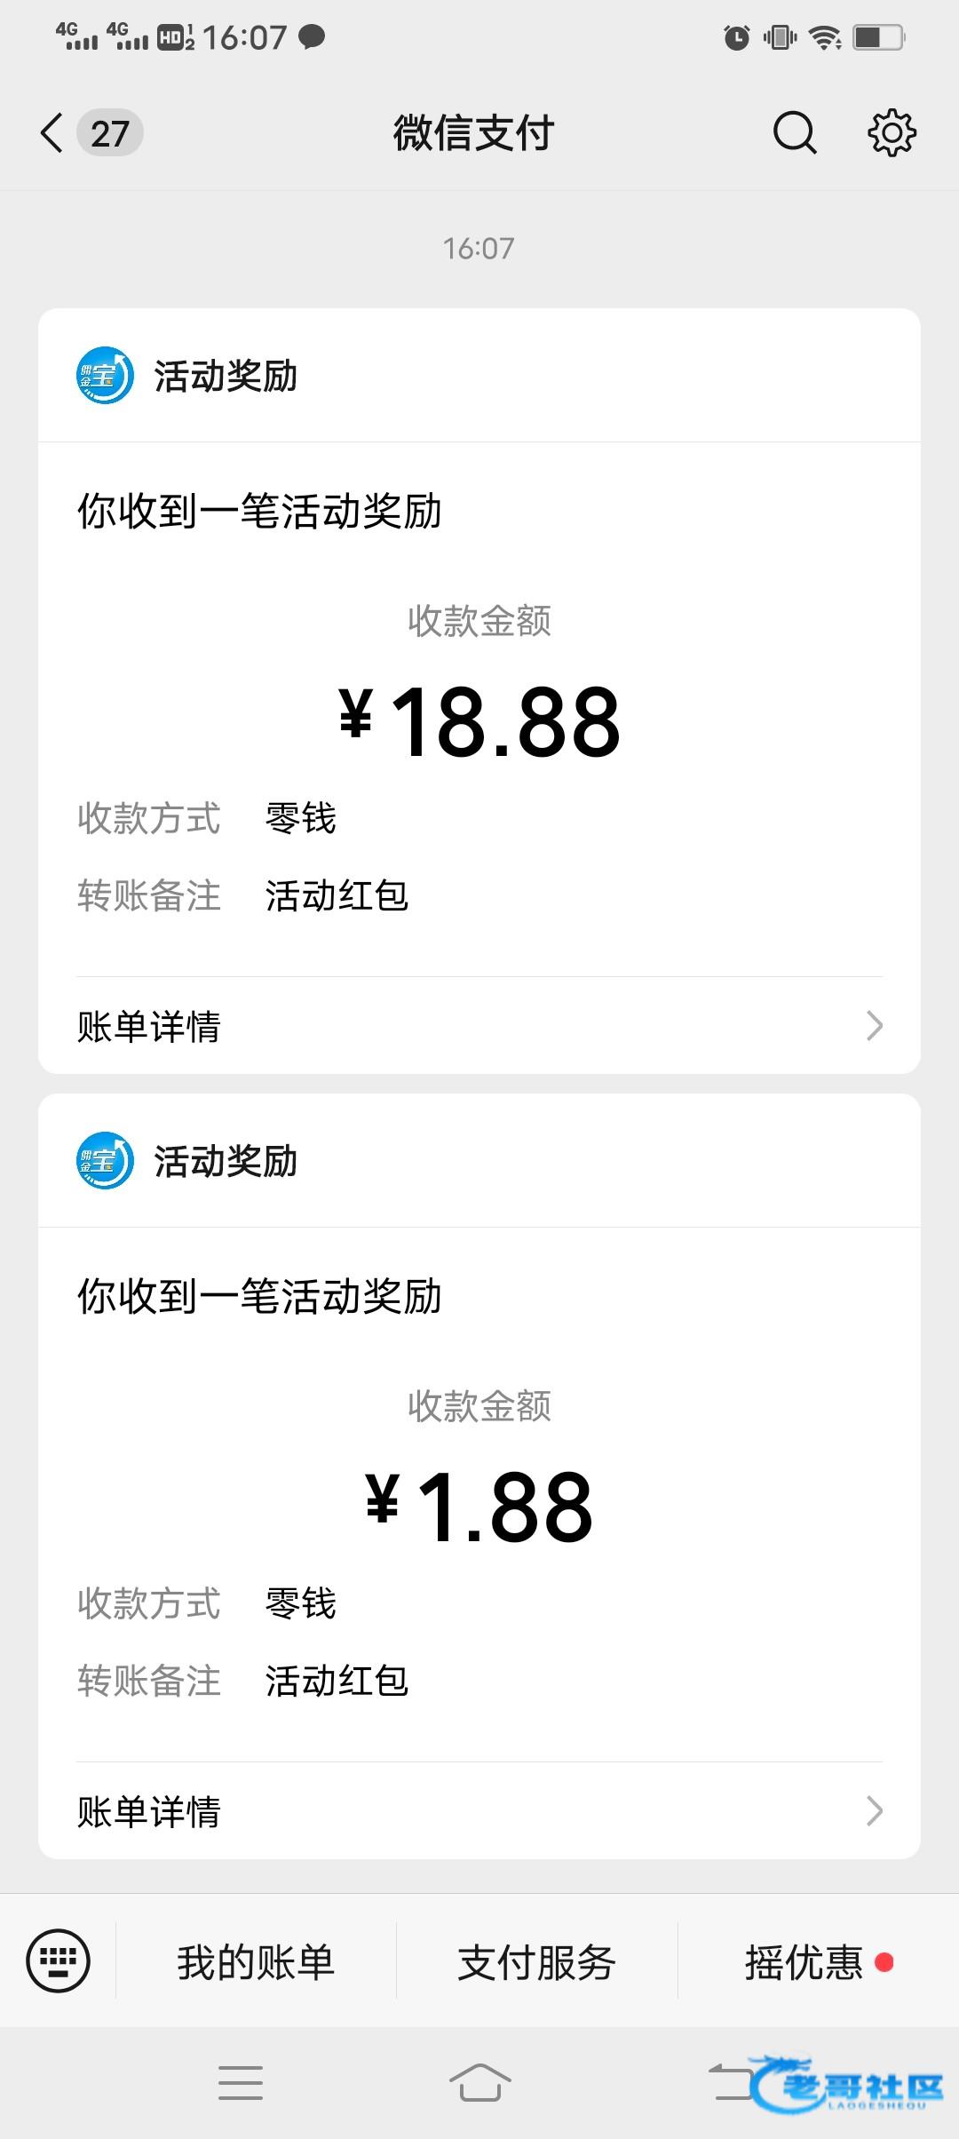View 账单详情 for the ¥18.88 reward
Screen dimensions: 959x2139
click(x=149, y=1027)
